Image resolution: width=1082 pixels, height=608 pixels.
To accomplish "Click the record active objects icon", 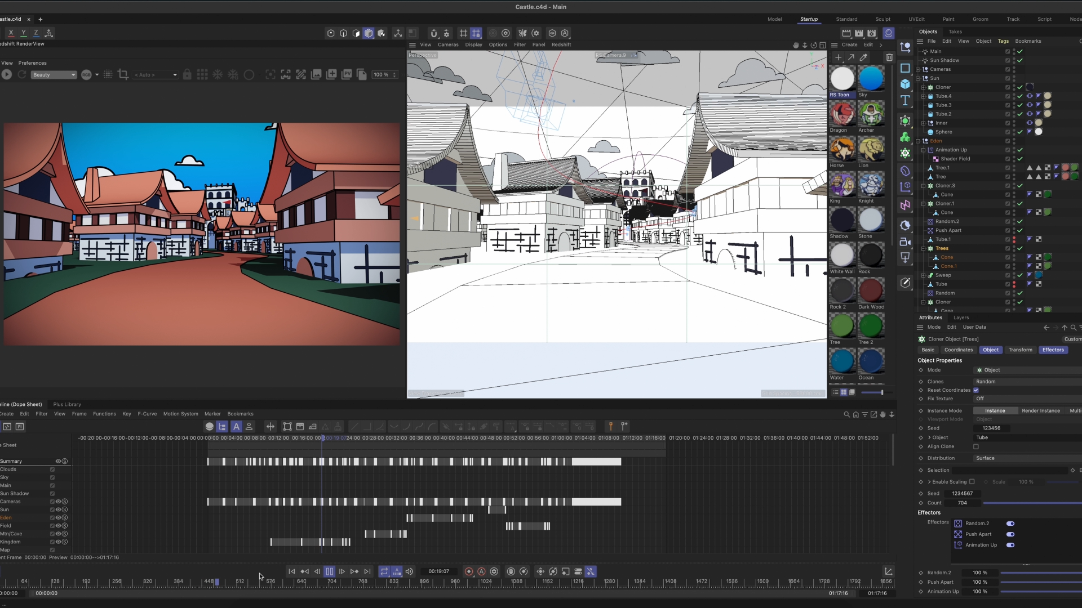I will pyautogui.click(x=468, y=571).
